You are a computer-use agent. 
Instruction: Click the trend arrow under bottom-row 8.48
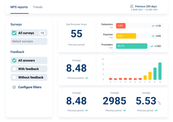(86, 110)
